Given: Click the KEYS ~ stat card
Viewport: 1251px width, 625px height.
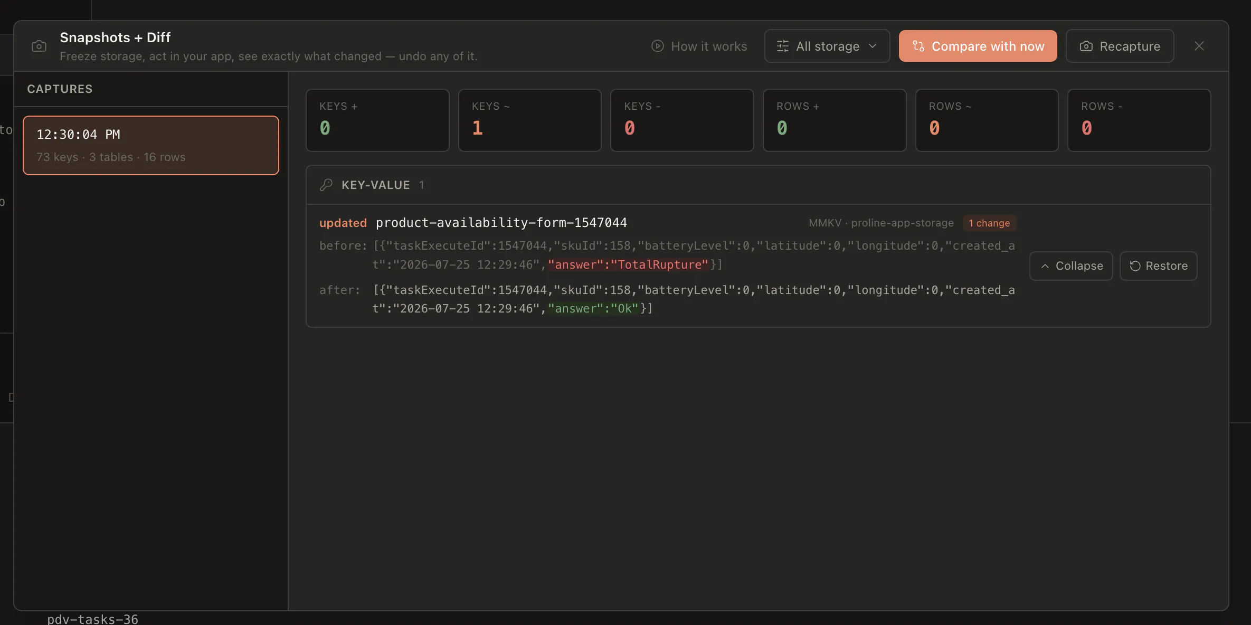Looking at the screenshot, I should pos(529,120).
